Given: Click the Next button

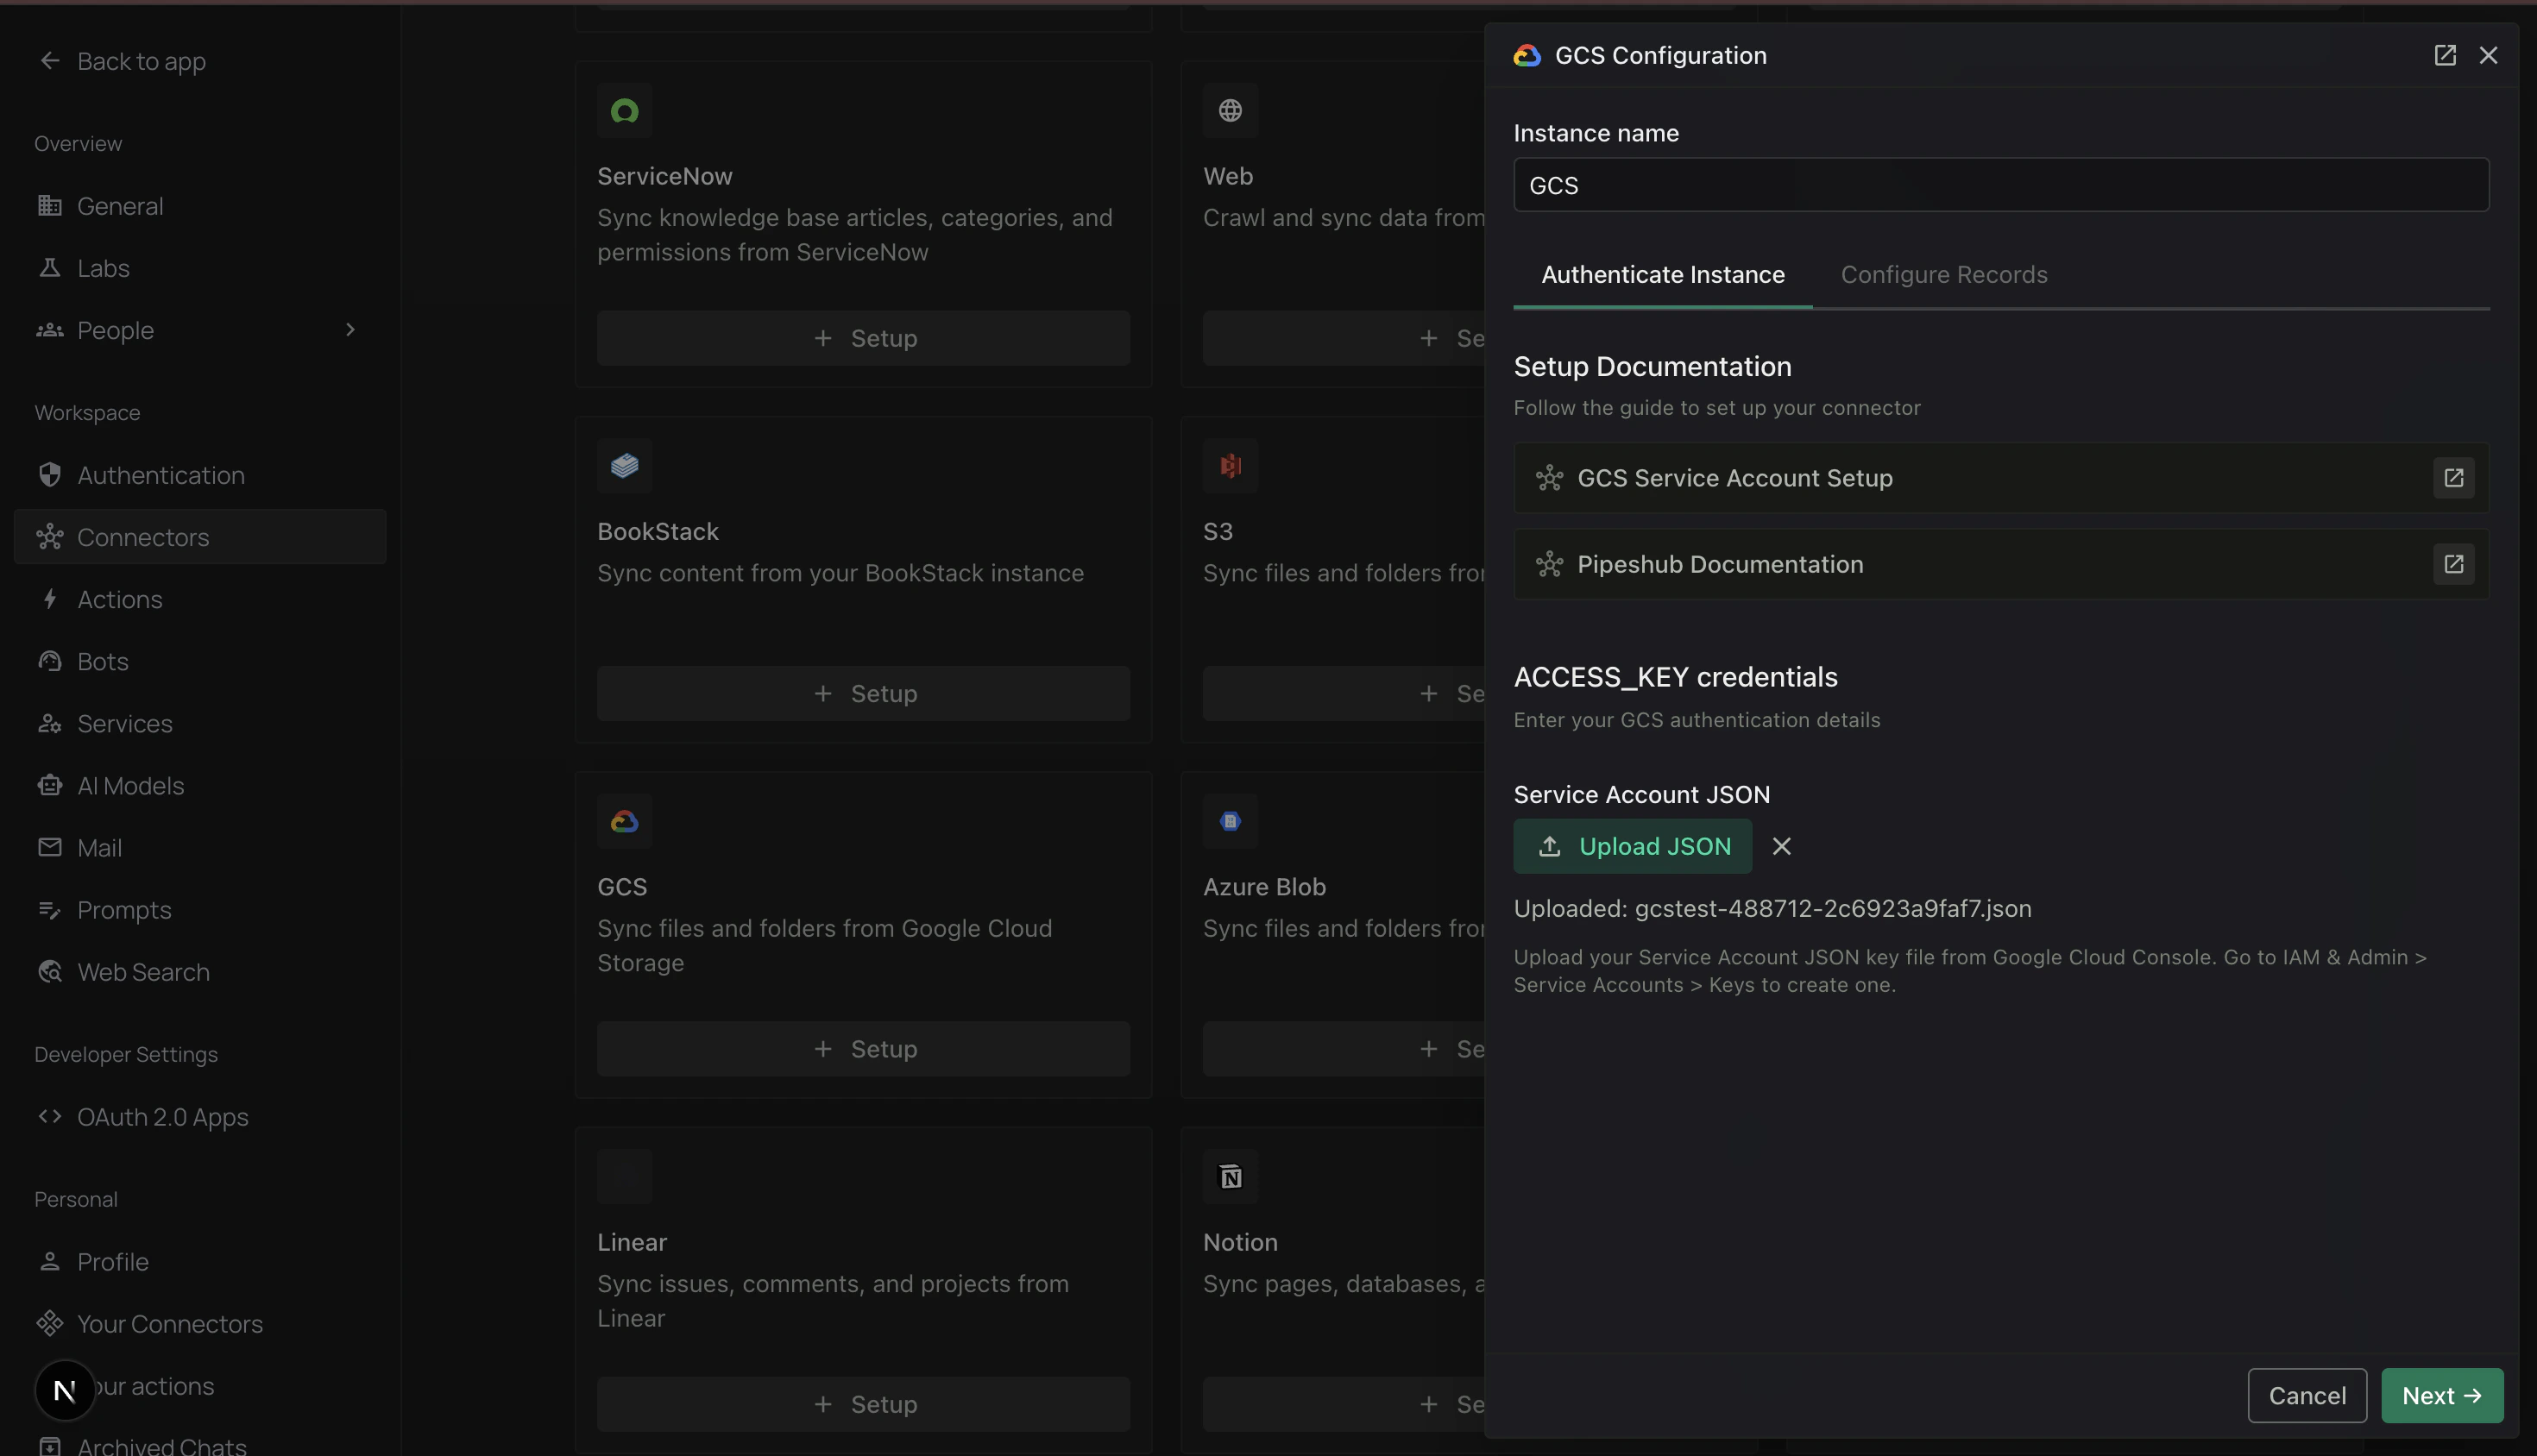Looking at the screenshot, I should (x=2441, y=1395).
